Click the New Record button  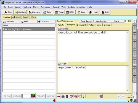click(x=101, y=21)
